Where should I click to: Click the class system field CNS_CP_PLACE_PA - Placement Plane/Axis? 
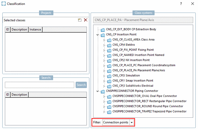143,20
